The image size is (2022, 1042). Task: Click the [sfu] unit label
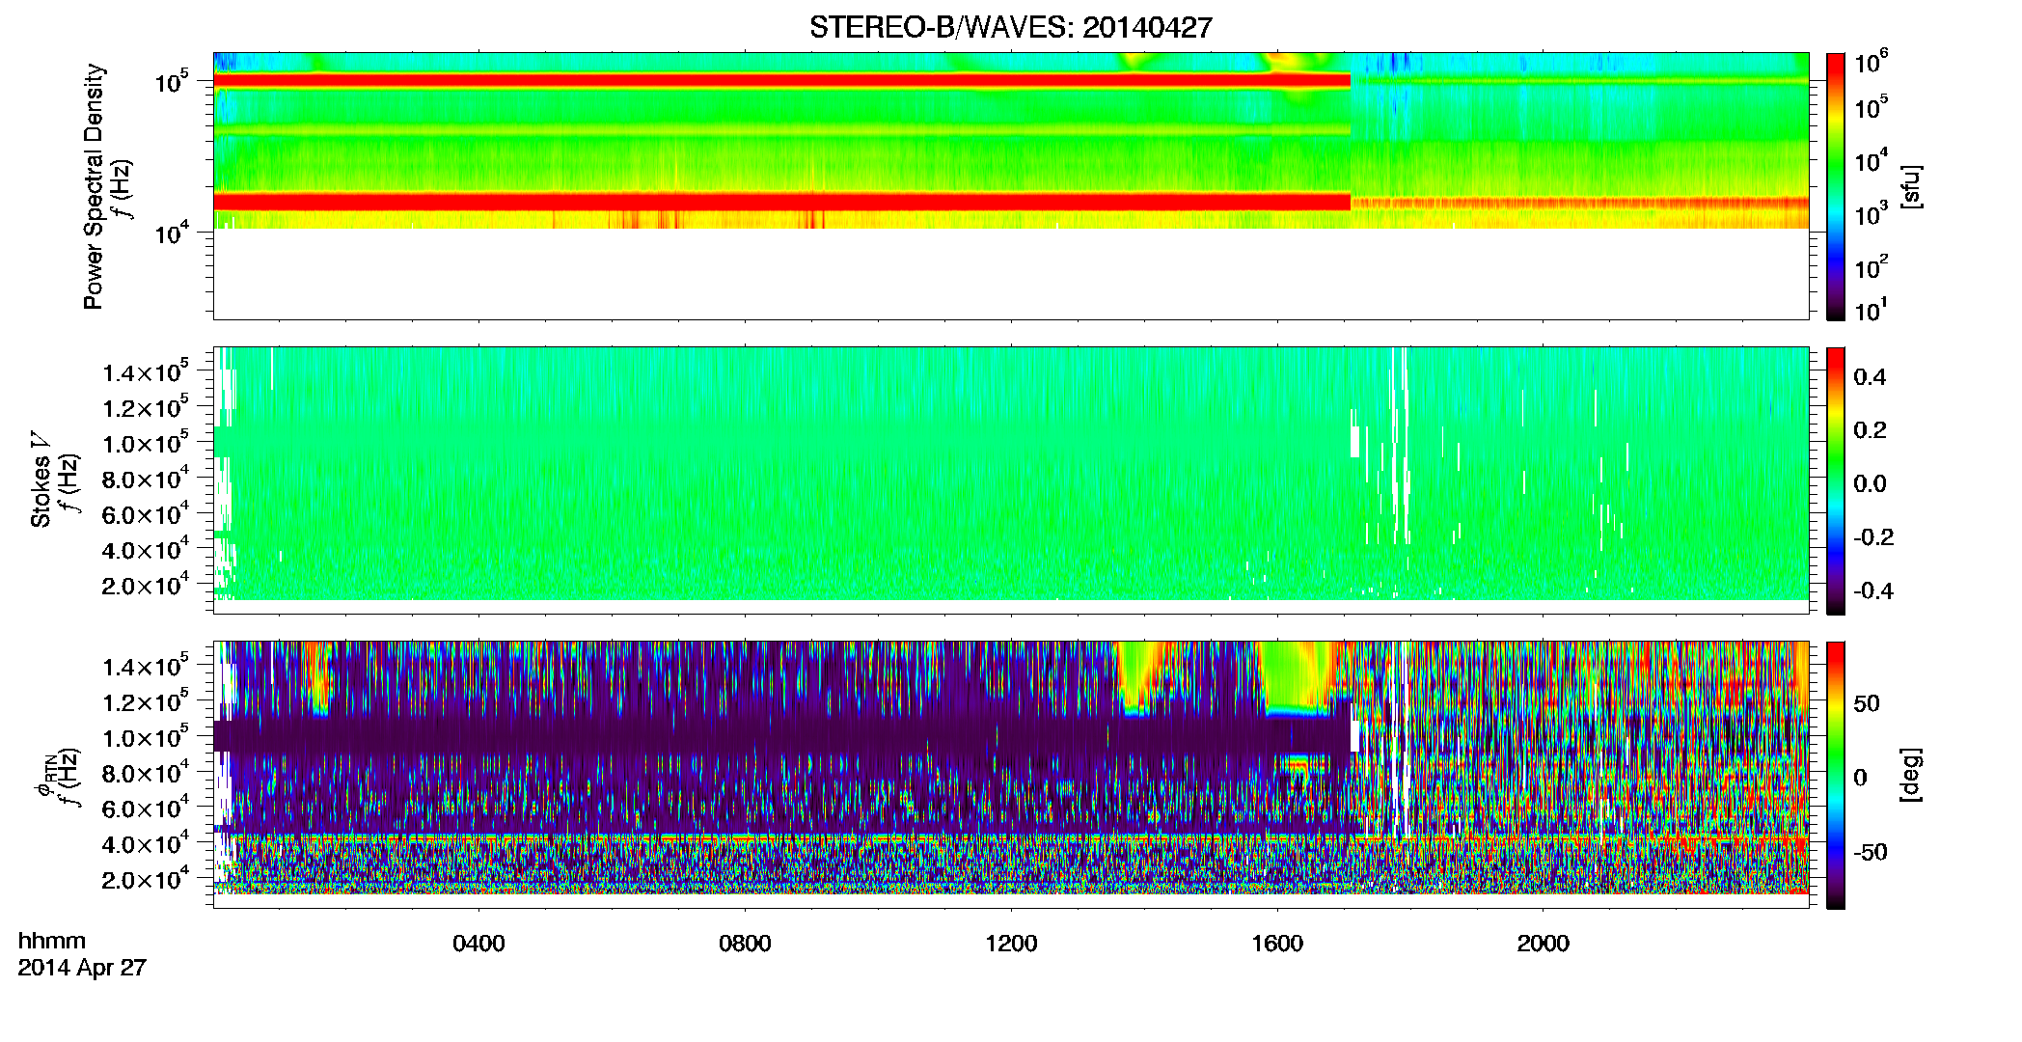1911,186
